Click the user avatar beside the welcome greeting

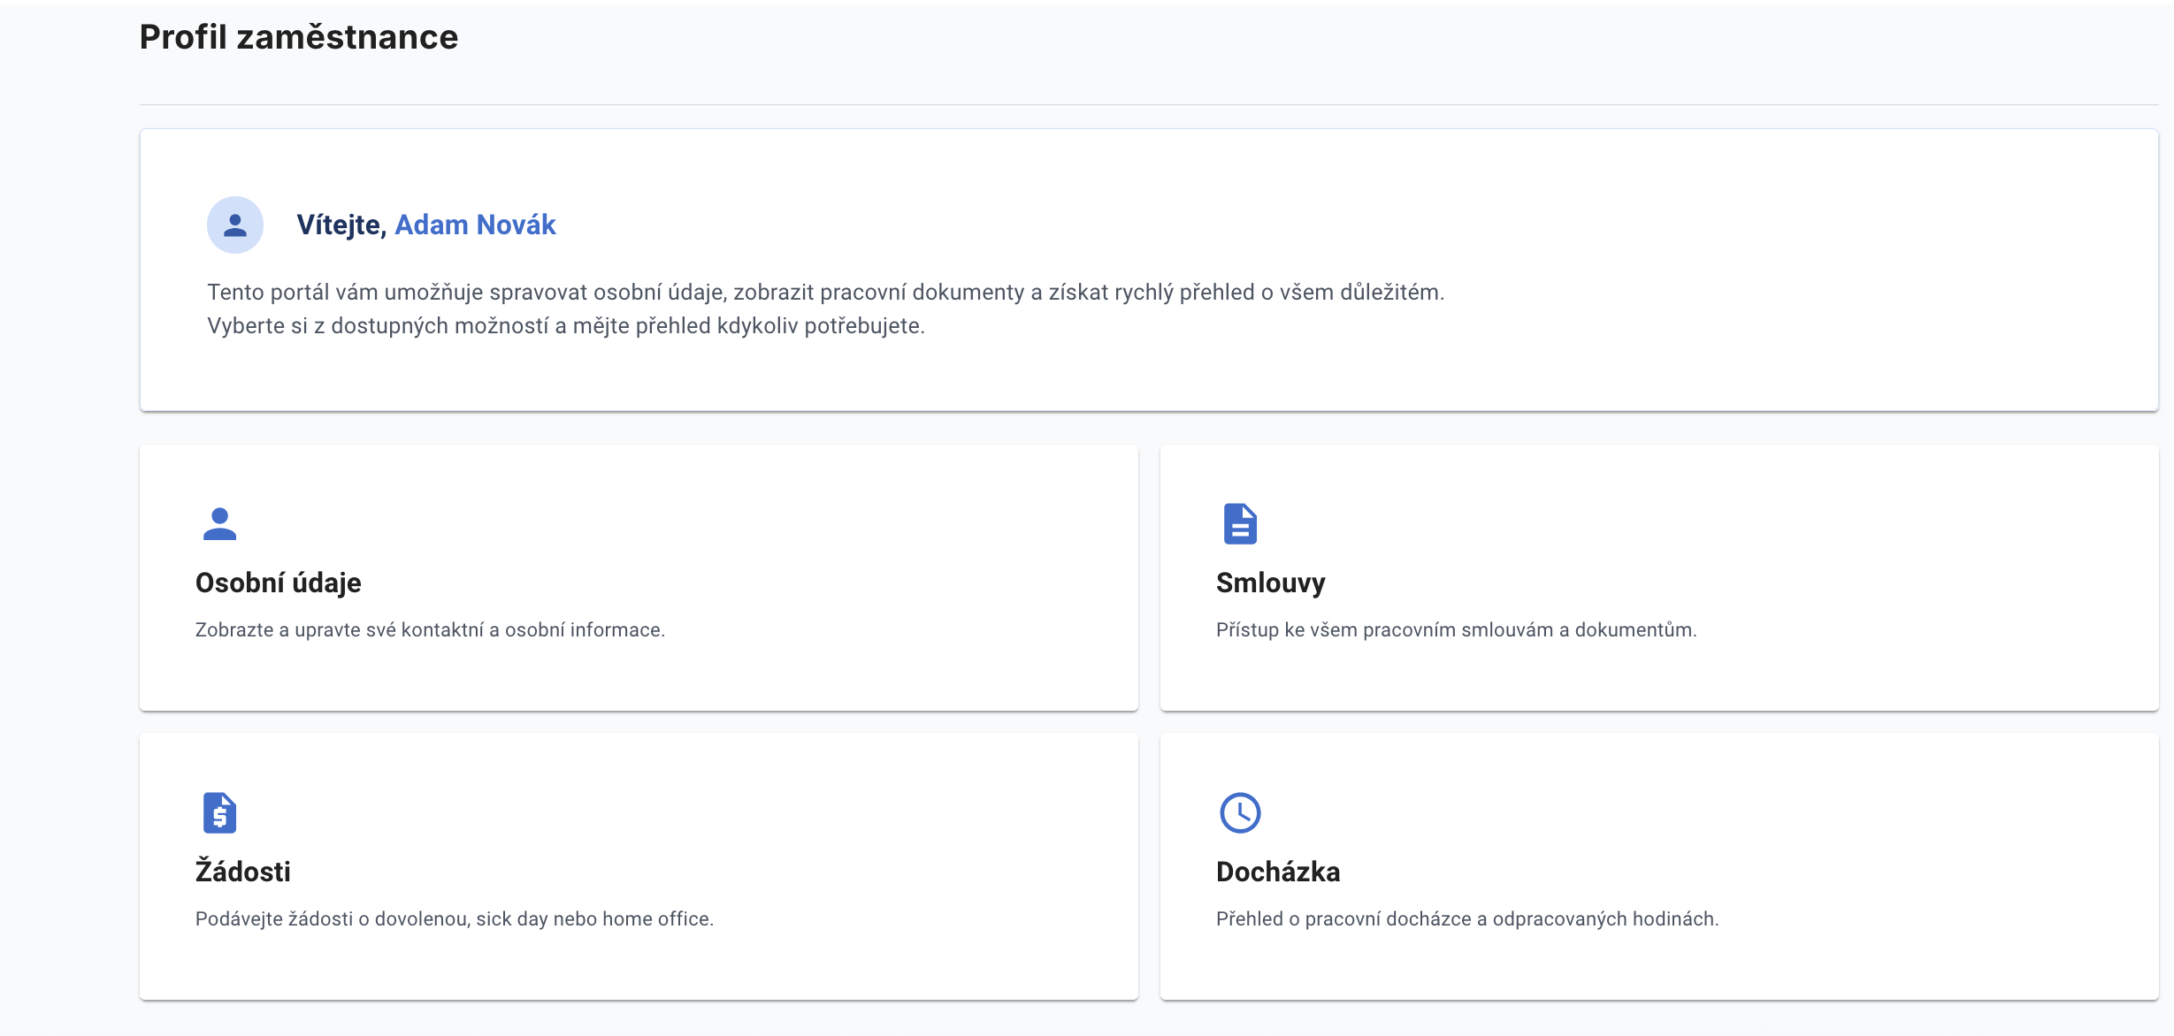point(234,225)
